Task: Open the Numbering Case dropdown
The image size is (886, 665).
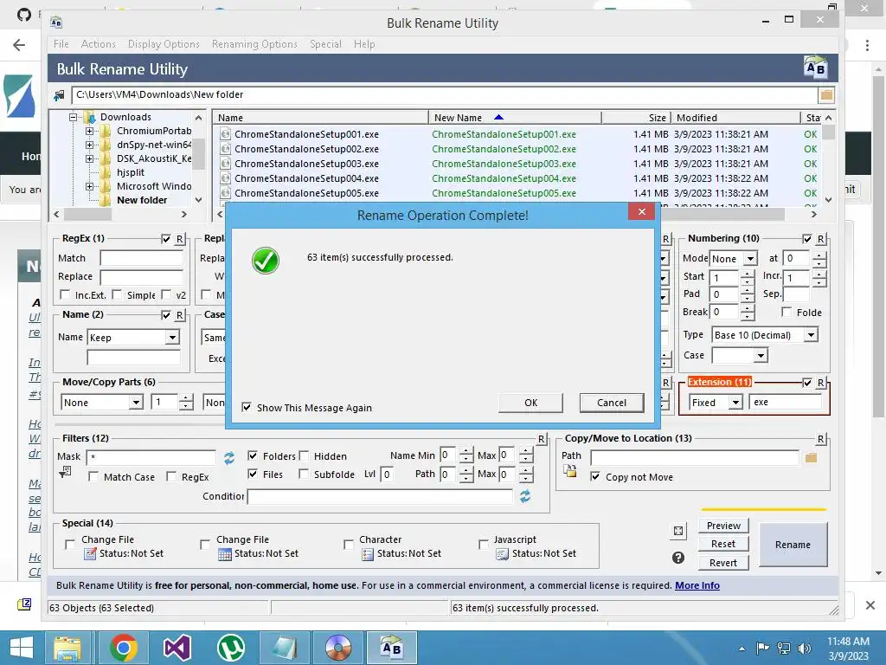Action: coord(761,355)
